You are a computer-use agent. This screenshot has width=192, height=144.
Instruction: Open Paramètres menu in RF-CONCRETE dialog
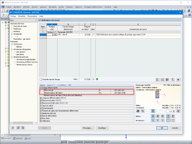(32, 16)
